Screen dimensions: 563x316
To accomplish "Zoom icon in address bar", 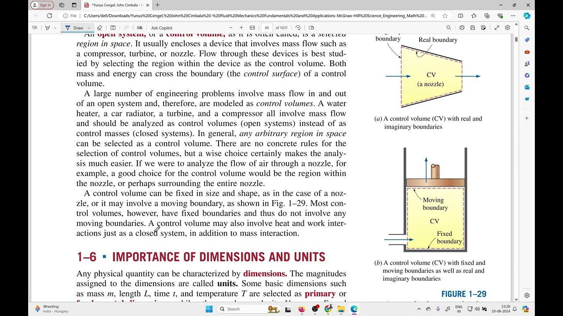I will click(x=433, y=16).
